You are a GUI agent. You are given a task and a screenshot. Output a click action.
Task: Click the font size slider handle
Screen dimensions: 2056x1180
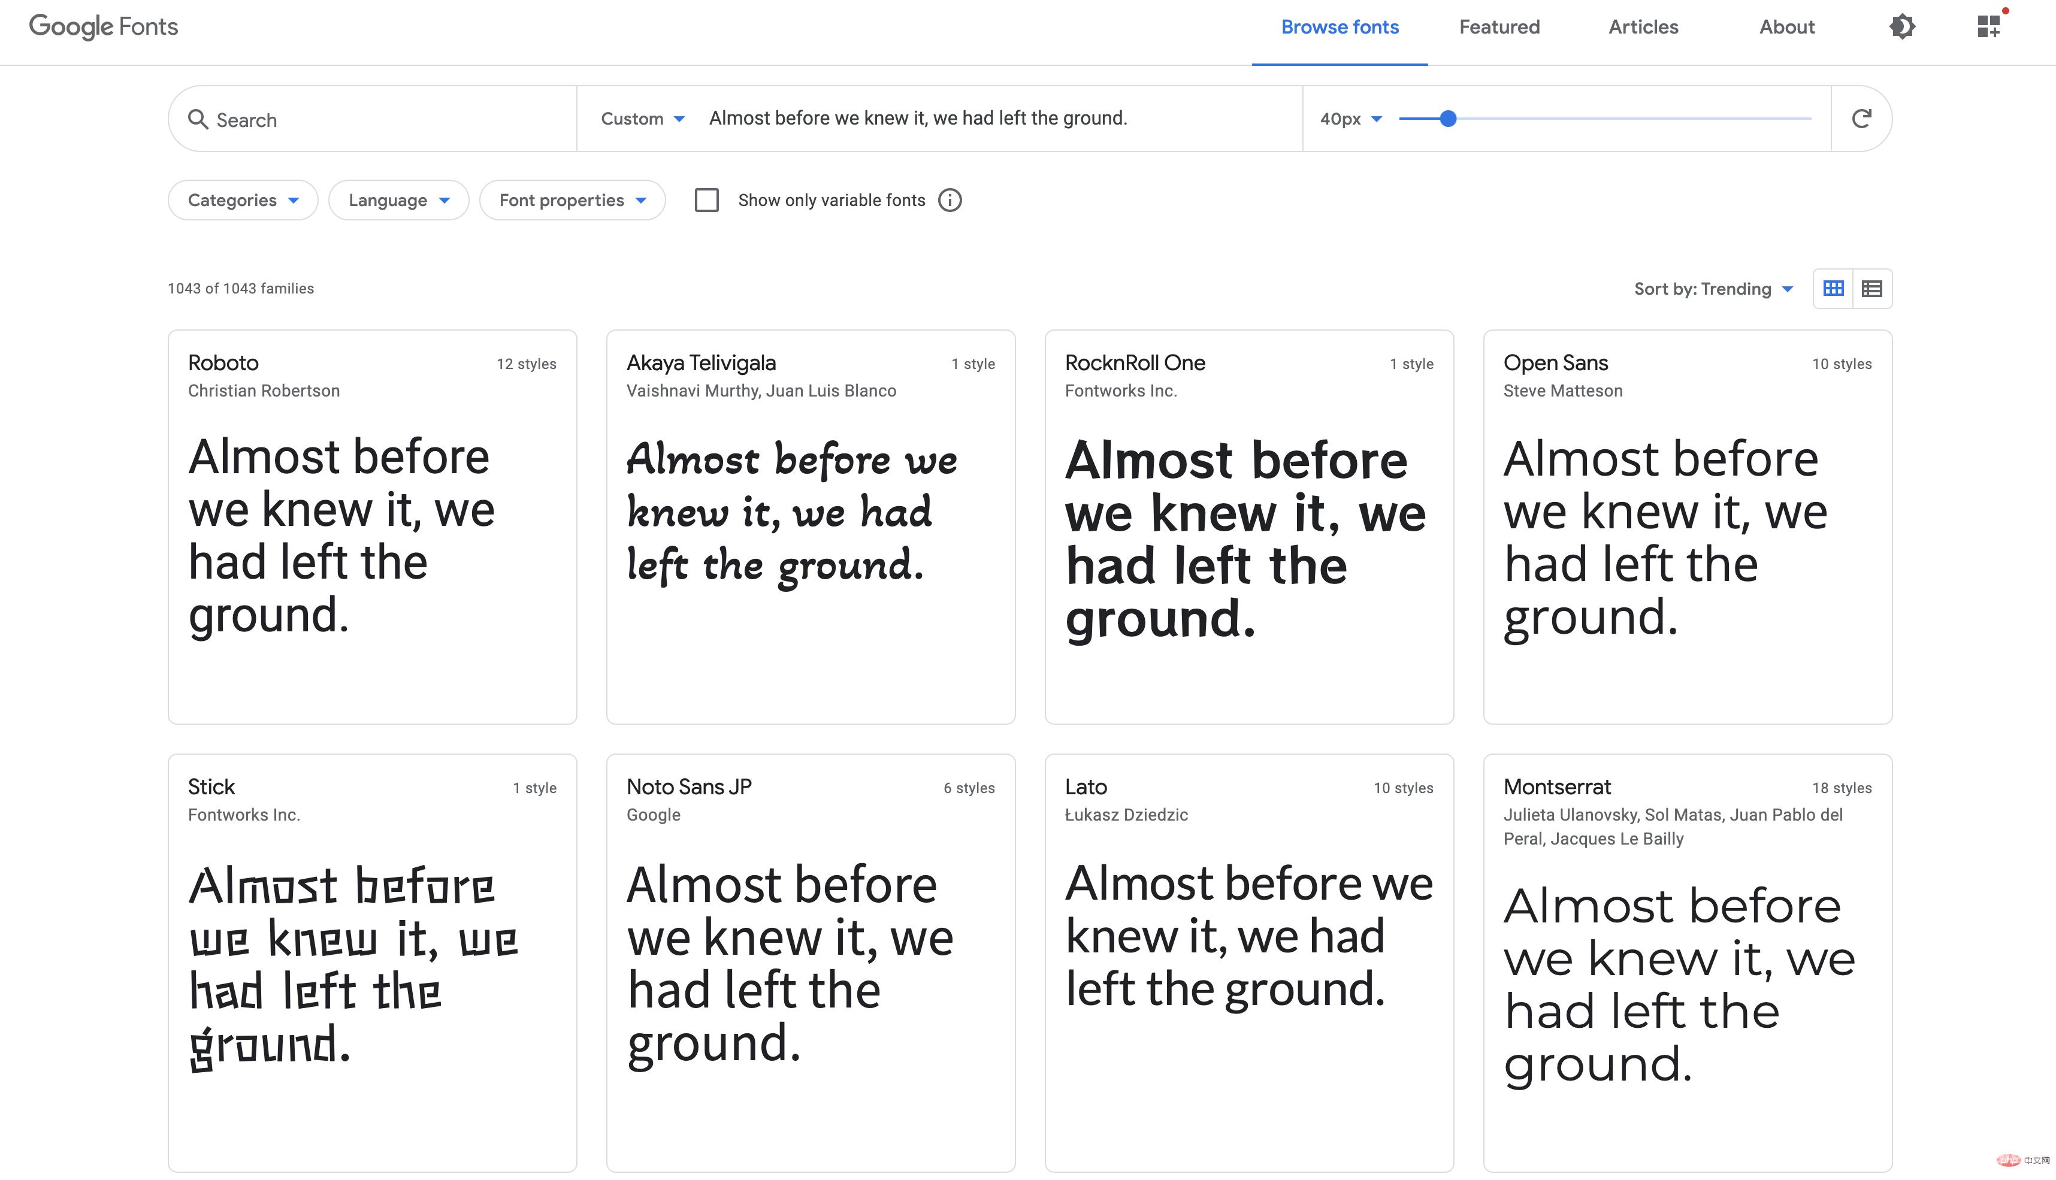pyautogui.click(x=1448, y=119)
